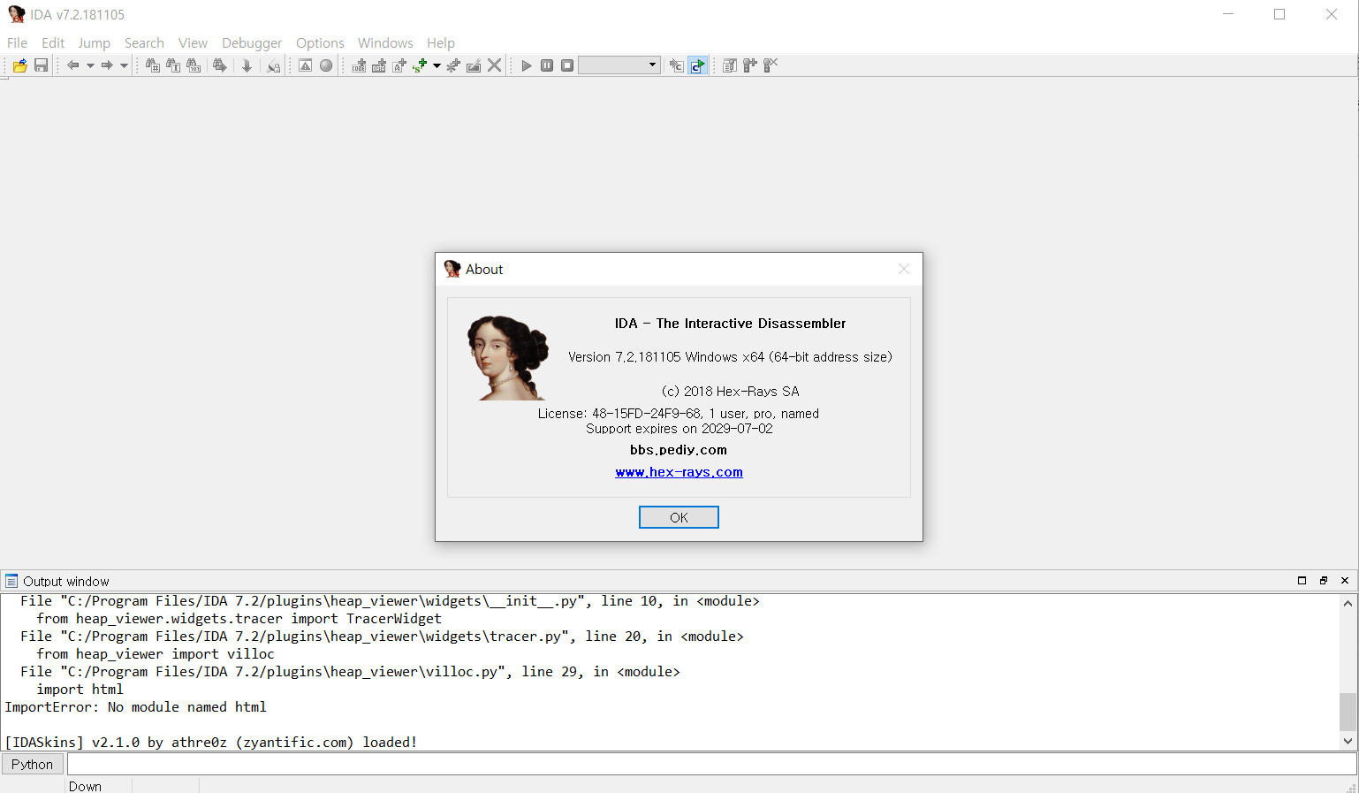
Task: Open the debugger selection combo box
Action: pos(619,65)
